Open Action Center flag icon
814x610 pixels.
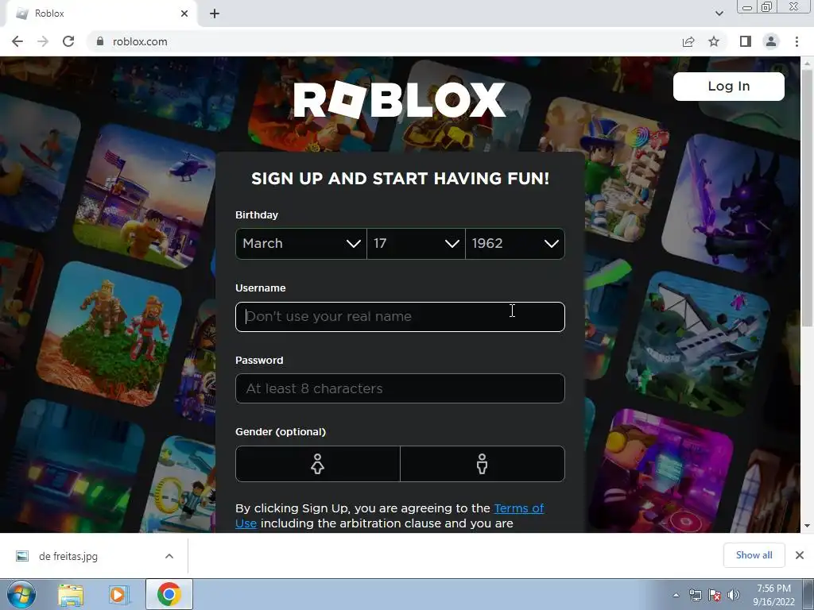[715, 595]
